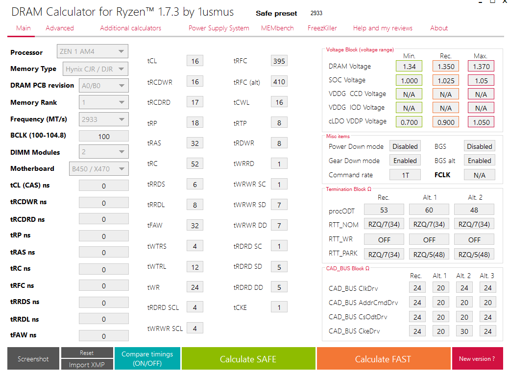Click CAD_BUS ClkDrv Rec. value 24
509x376 pixels.
point(417,287)
